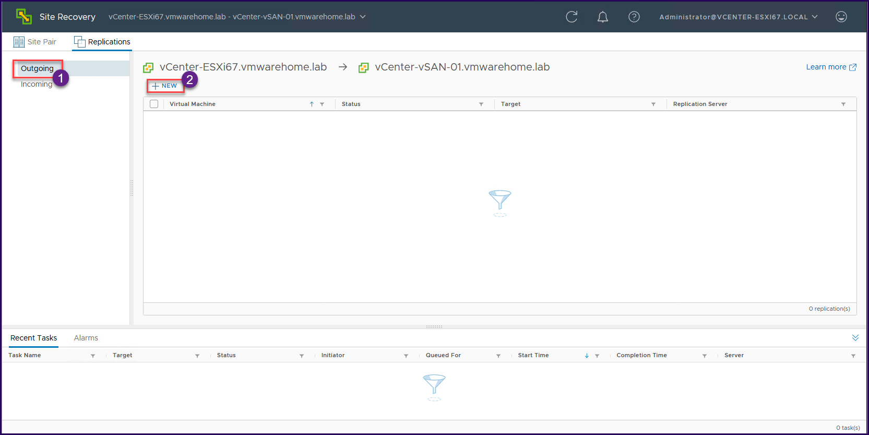Sort ascending arrow in Virtual Machine column

pyautogui.click(x=312, y=104)
